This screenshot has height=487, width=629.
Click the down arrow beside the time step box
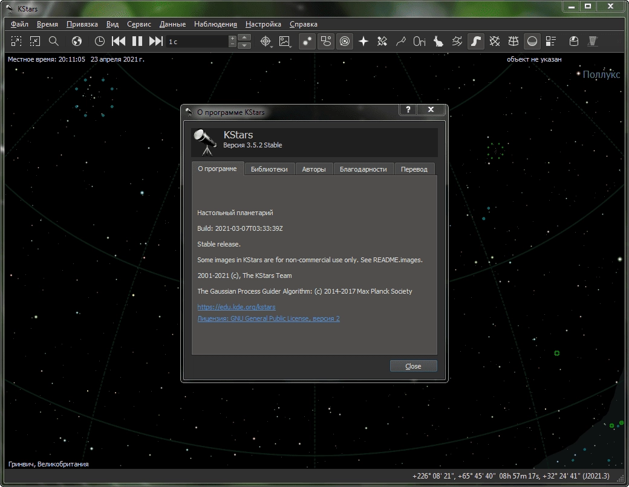click(x=244, y=45)
